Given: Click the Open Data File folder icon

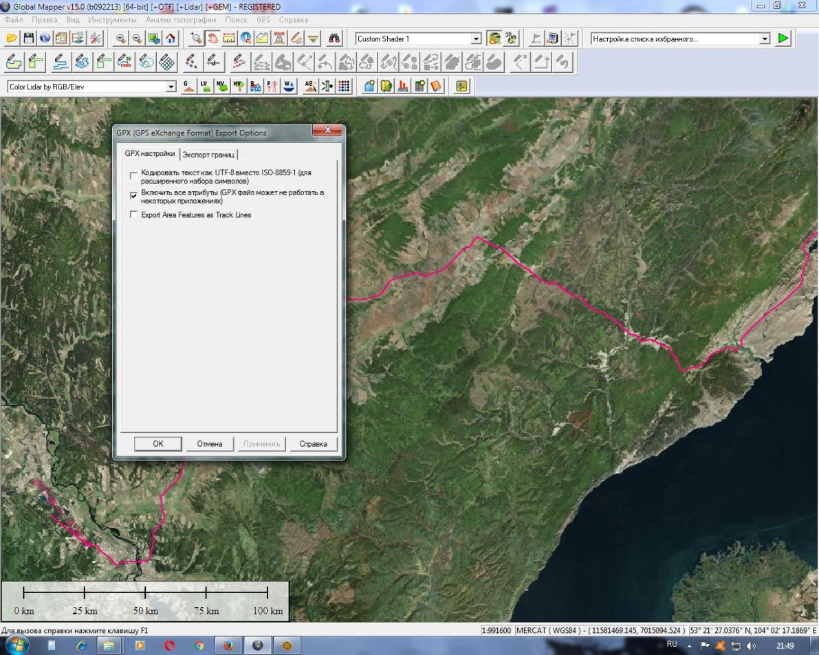Looking at the screenshot, I should [12, 39].
